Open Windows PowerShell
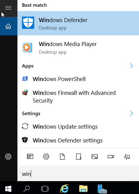The width and height of the screenshot is (139, 194). (78, 79)
